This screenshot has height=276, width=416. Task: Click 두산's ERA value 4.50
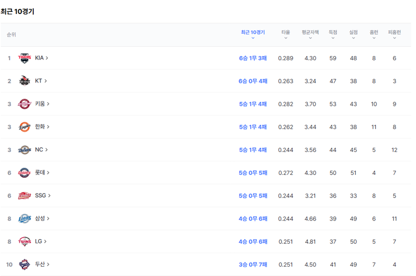pyautogui.click(x=310, y=265)
